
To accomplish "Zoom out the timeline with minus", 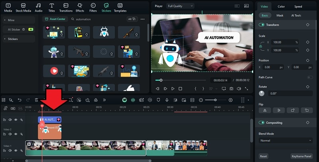I will (x=201, y=100).
